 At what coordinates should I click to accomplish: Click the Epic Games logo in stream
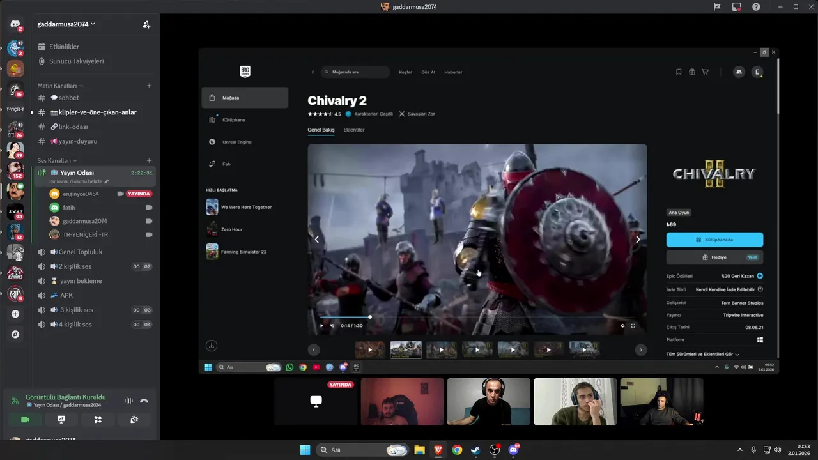click(245, 72)
